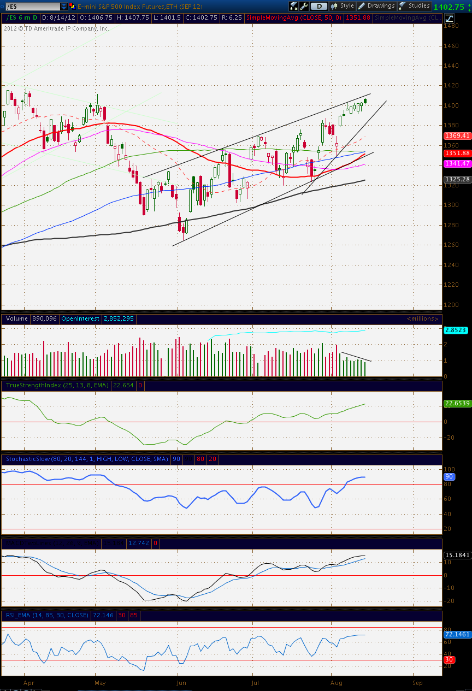472x691 pixels.
Task: Click the Apr label on time axis
Action: pyautogui.click(x=29, y=683)
